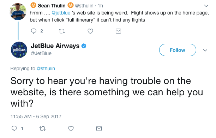Expand more options next to Follow button
The image size is (216, 138).
[x=205, y=50]
